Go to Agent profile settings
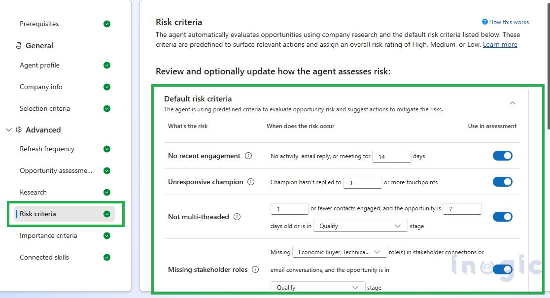Screen dimensions: 550x298 pyautogui.click(x=39, y=65)
